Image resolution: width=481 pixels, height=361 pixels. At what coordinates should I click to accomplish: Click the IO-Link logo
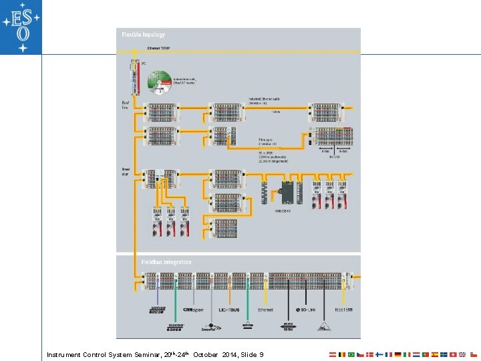click(x=305, y=310)
